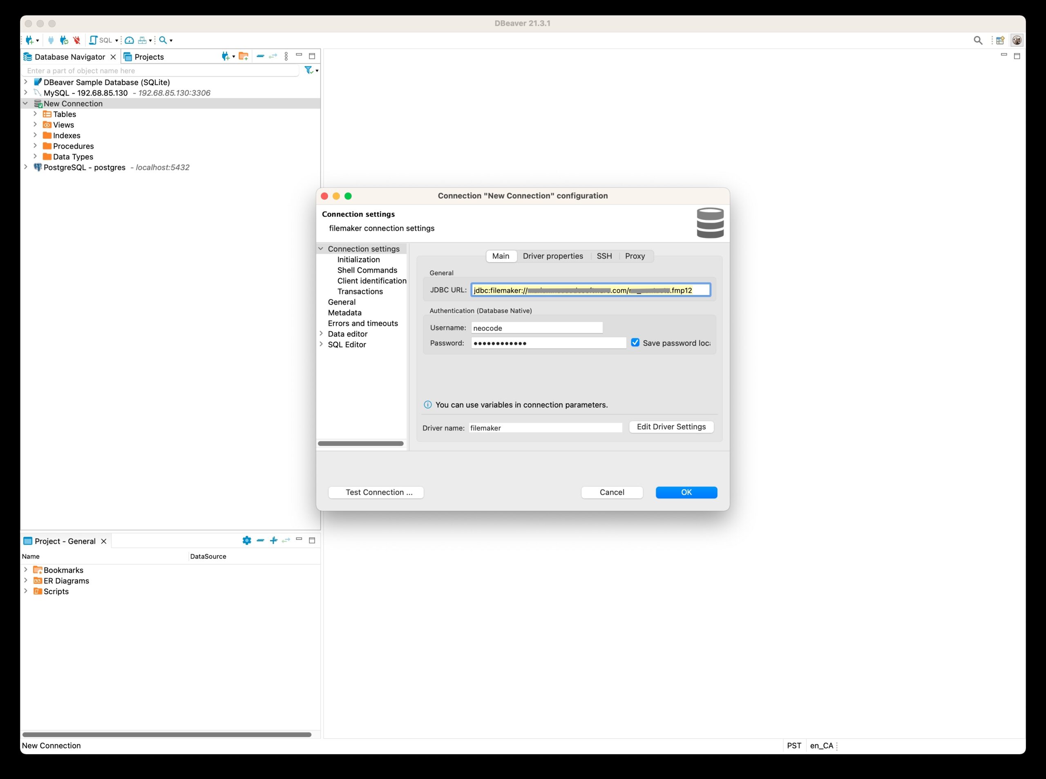Open the Navigator view menu three-dots icon

286,56
